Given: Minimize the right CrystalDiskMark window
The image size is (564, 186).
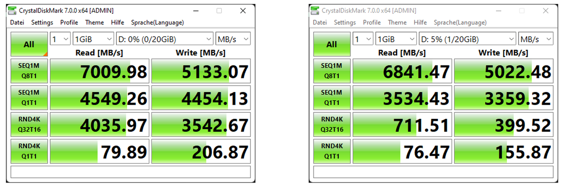Looking at the screenshot, I should point(499,10).
